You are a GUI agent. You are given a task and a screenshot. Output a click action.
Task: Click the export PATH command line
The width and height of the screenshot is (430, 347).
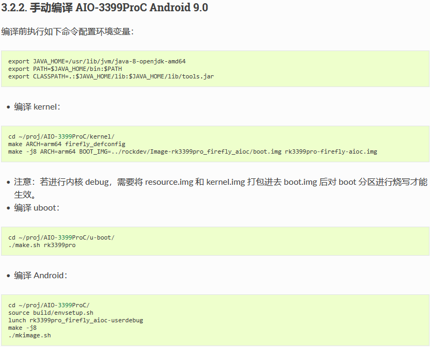pos(65,69)
